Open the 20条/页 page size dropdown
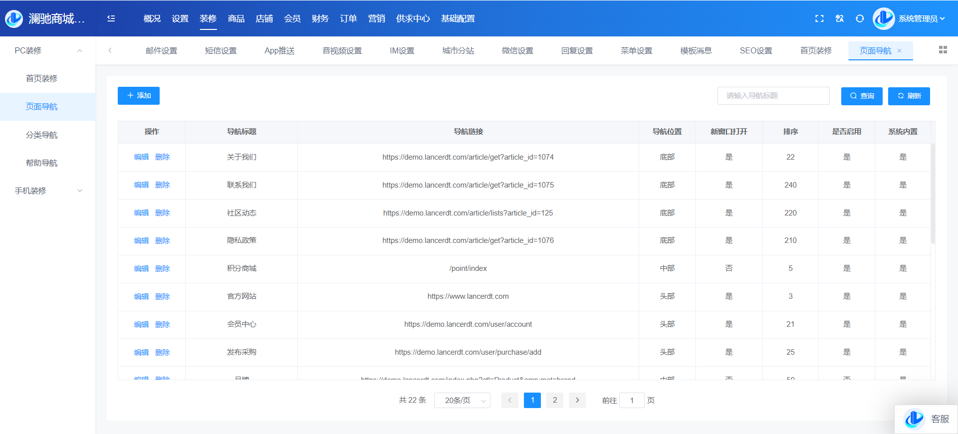Screen dimensions: 958x434 [x=462, y=400]
